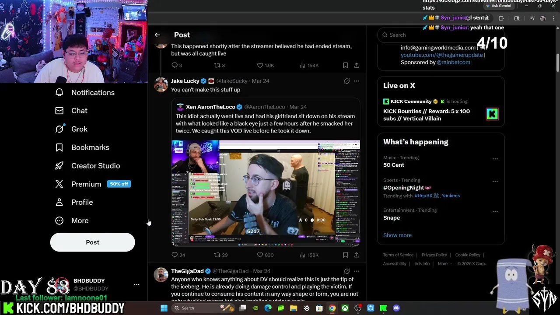Open the Yankees related trend link

[451, 196]
